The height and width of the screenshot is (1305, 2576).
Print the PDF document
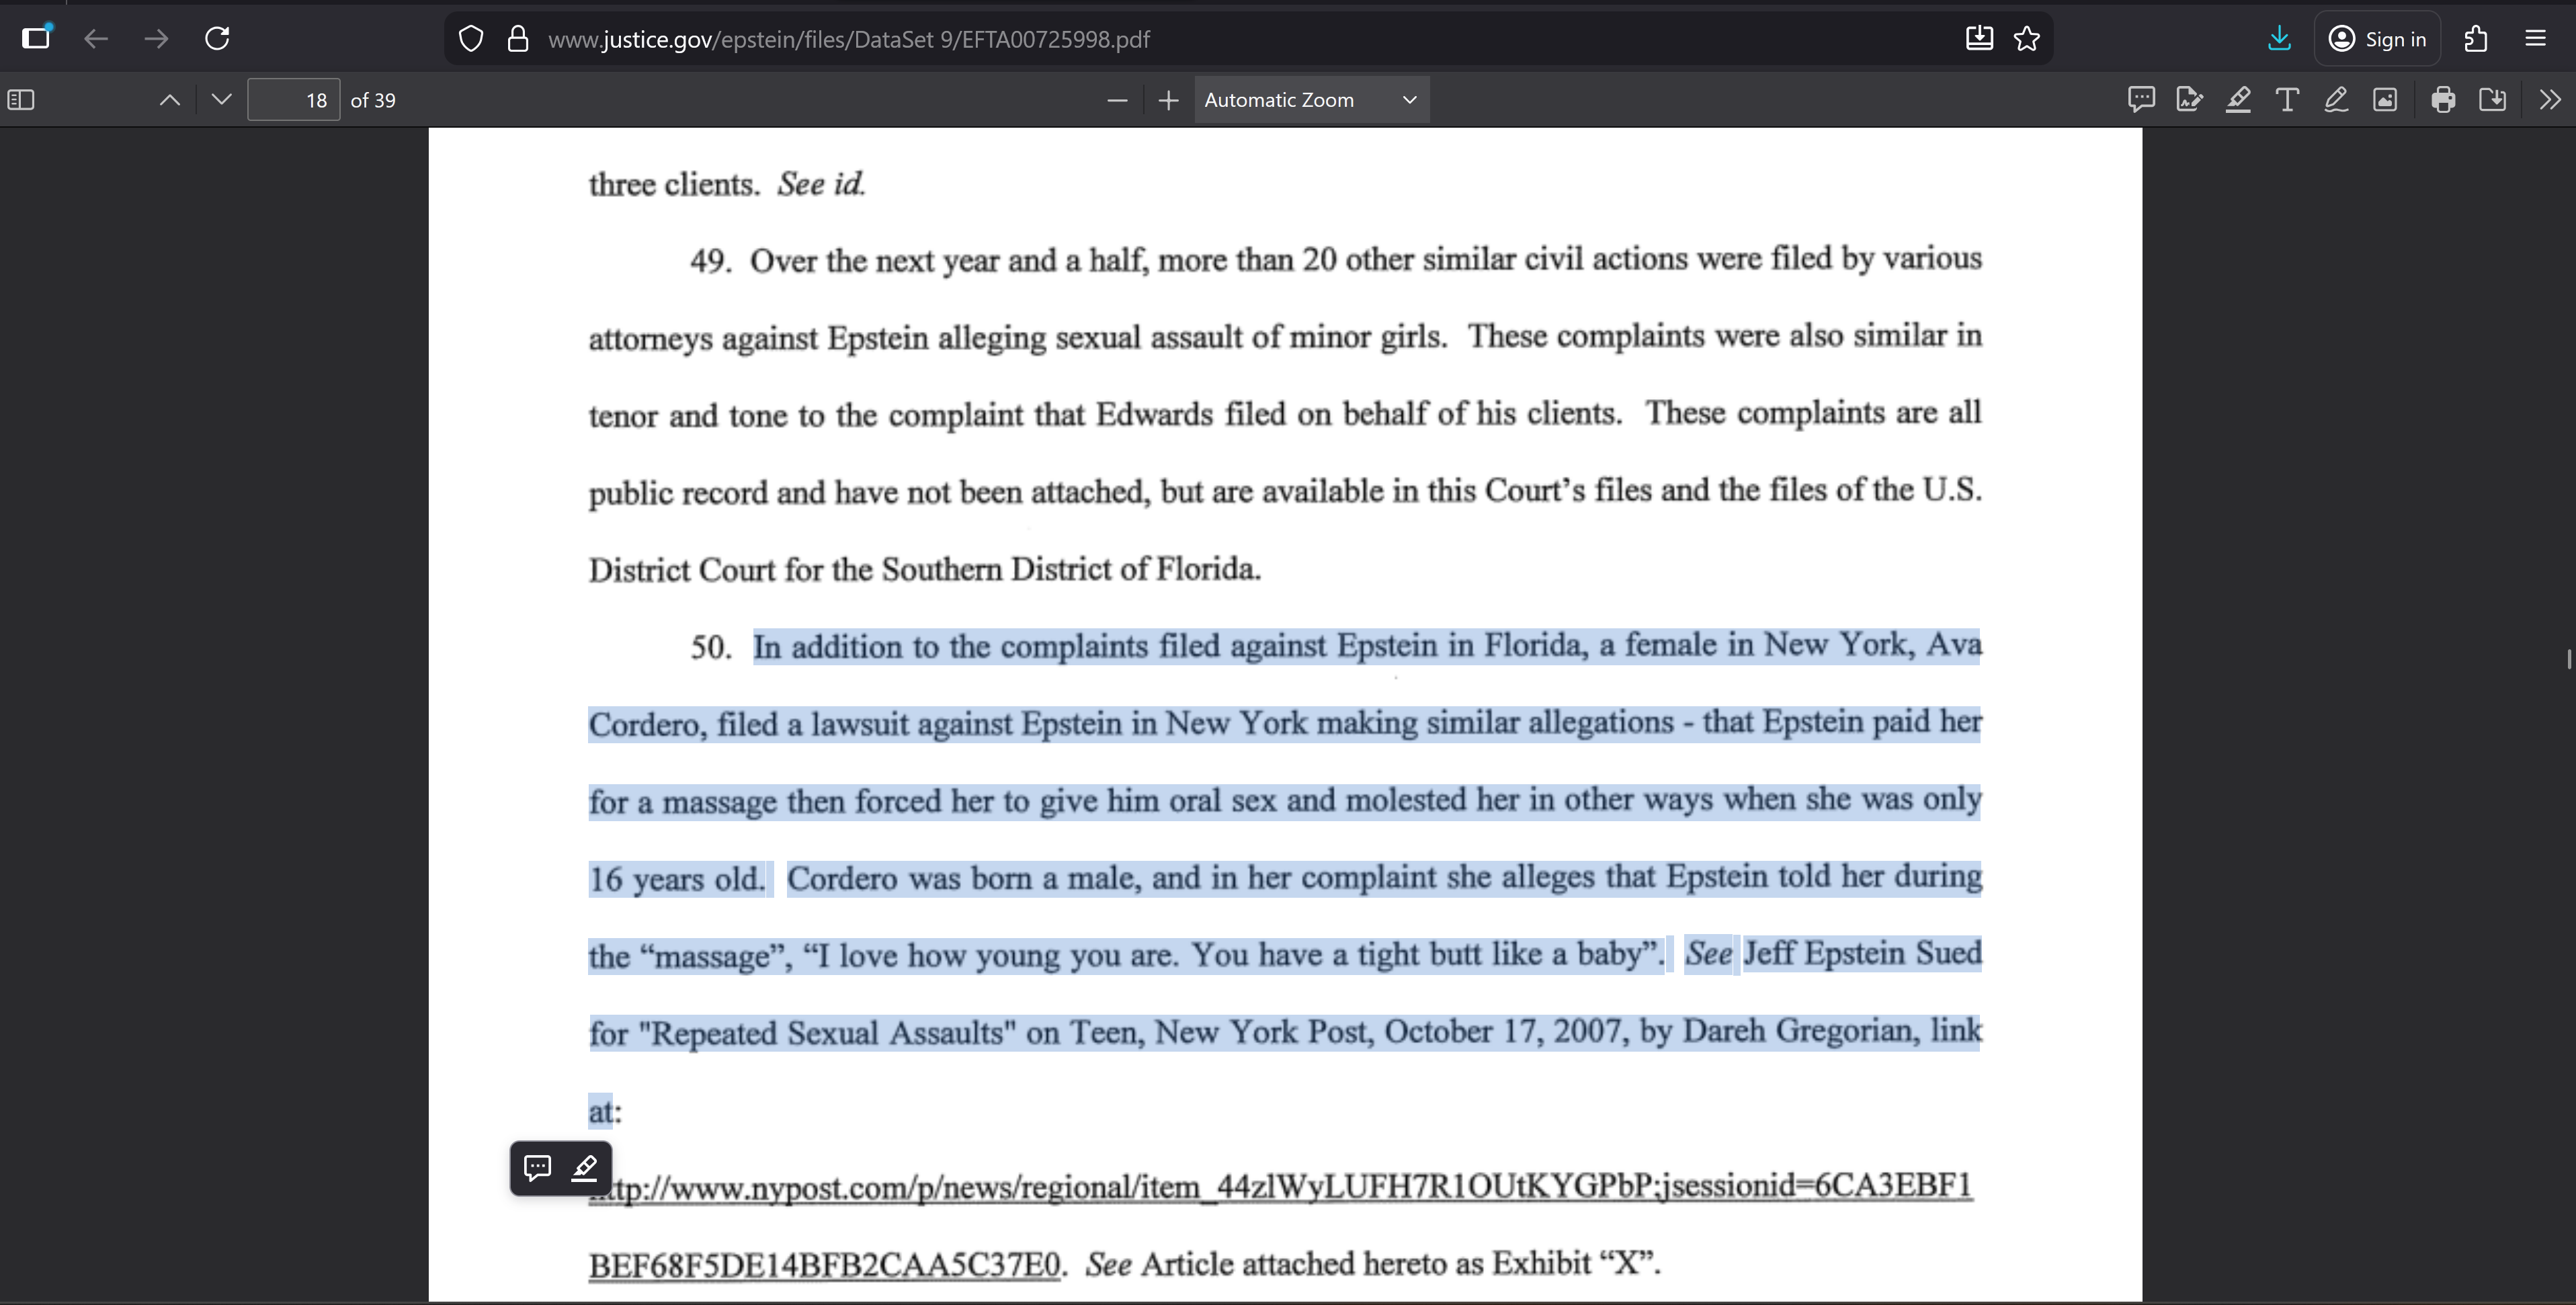click(2443, 100)
